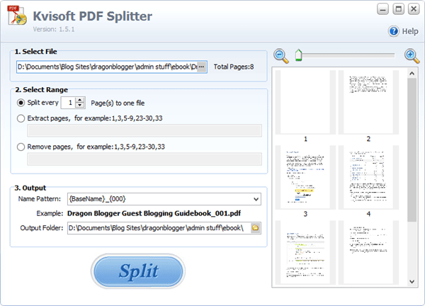Viewport: 425px width, 306px height.
Task: Select page 1 thumbnail
Action: pyautogui.click(x=305, y=102)
